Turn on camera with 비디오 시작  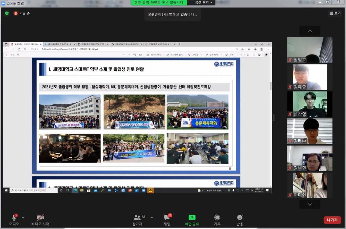40,218
